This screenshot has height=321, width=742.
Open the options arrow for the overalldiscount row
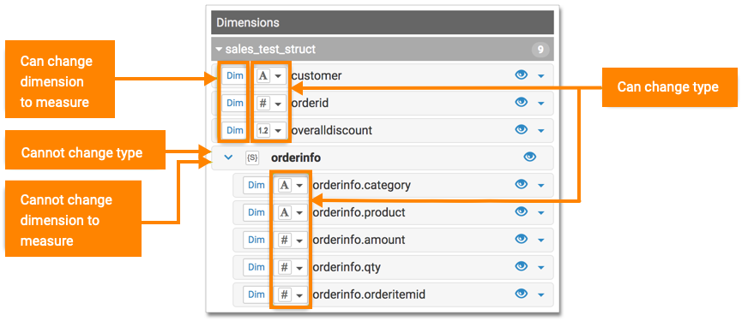pyautogui.click(x=541, y=131)
